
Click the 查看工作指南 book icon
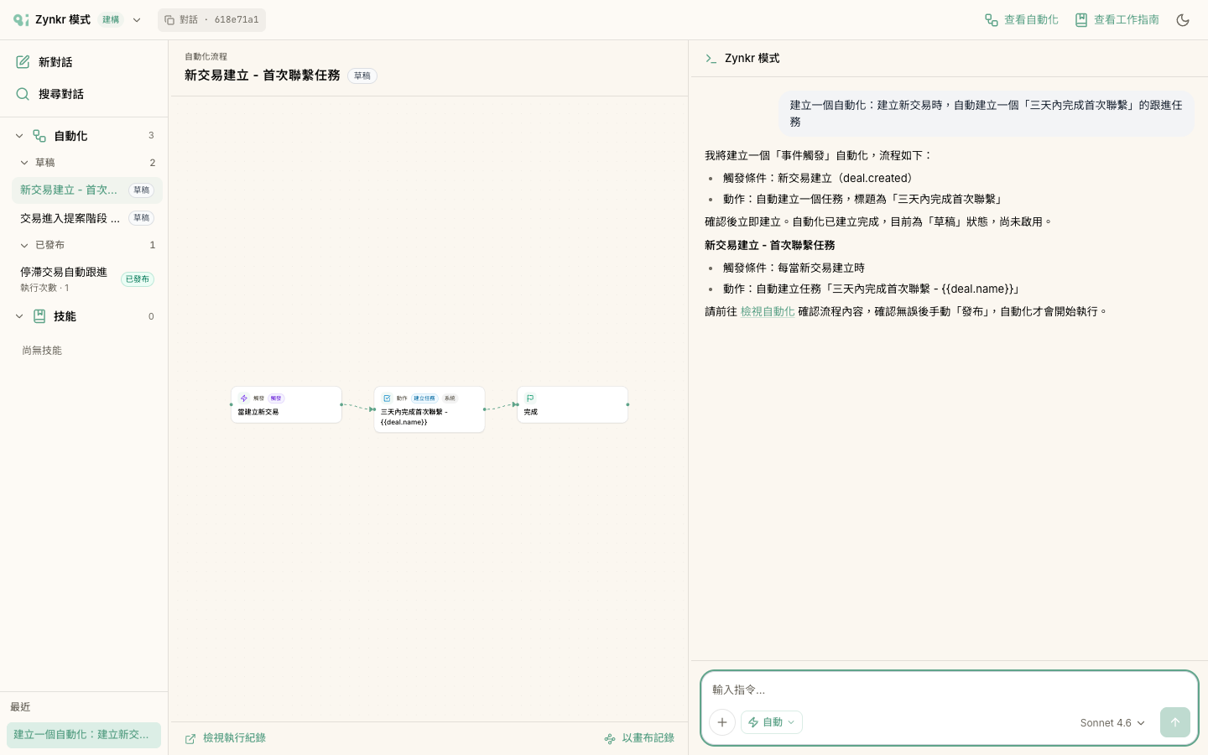1081,20
